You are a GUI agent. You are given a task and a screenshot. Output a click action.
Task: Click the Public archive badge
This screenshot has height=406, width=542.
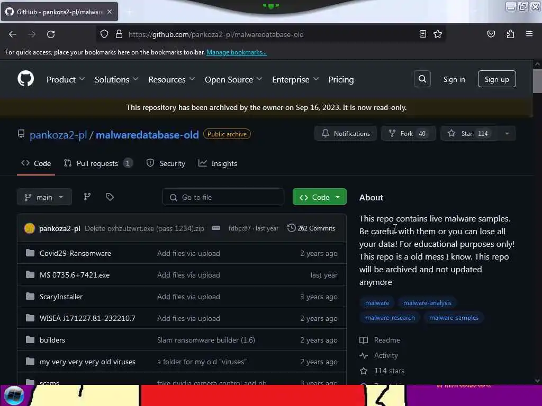pyautogui.click(x=227, y=134)
